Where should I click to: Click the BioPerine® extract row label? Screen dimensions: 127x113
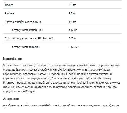[x=29, y=38]
